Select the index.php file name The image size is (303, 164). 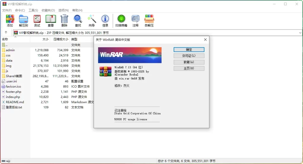click(13, 97)
